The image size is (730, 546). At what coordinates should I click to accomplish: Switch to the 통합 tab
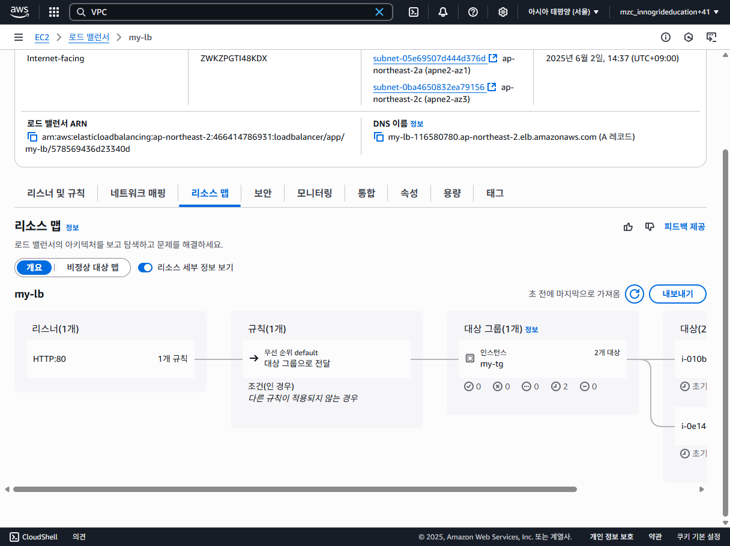pyautogui.click(x=366, y=193)
